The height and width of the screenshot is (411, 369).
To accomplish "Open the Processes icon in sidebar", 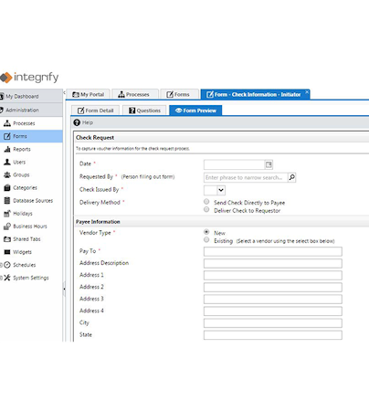I will (x=7, y=123).
